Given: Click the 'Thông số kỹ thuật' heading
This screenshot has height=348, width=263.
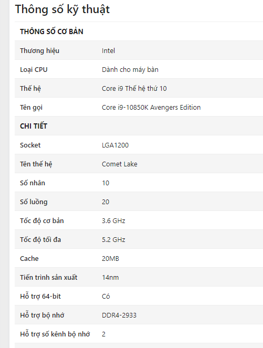Looking at the screenshot, I should click(62, 10).
